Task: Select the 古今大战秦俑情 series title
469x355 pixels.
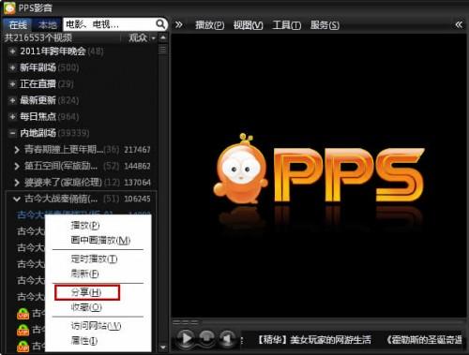Action: point(61,199)
